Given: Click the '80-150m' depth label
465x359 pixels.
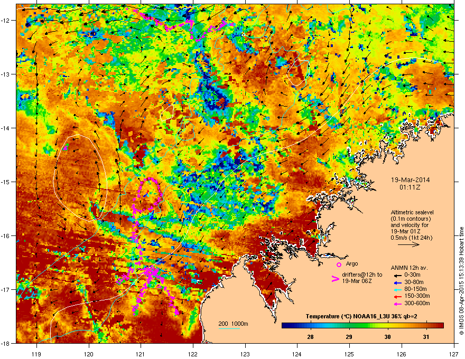Looking at the screenshot, I should (x=415, y=289).
